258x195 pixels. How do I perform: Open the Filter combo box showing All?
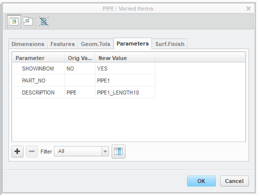tap(81, 151)
